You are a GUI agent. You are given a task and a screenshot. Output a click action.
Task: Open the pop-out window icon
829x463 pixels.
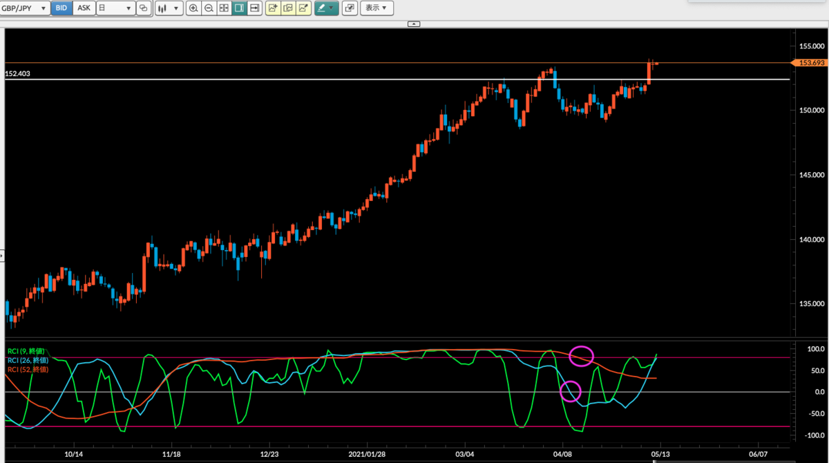click(350, 8)
